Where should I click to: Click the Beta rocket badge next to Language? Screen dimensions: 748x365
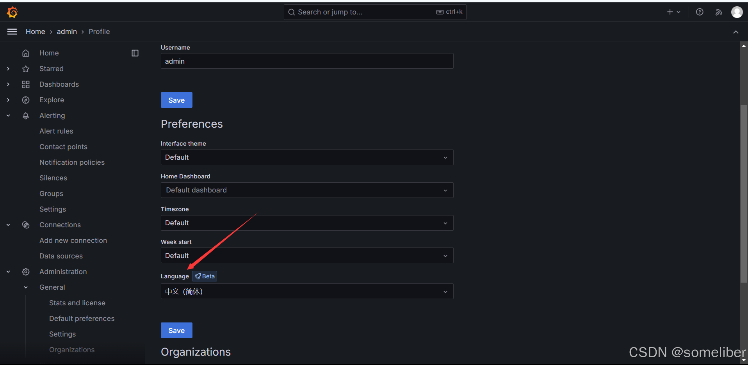205,276
